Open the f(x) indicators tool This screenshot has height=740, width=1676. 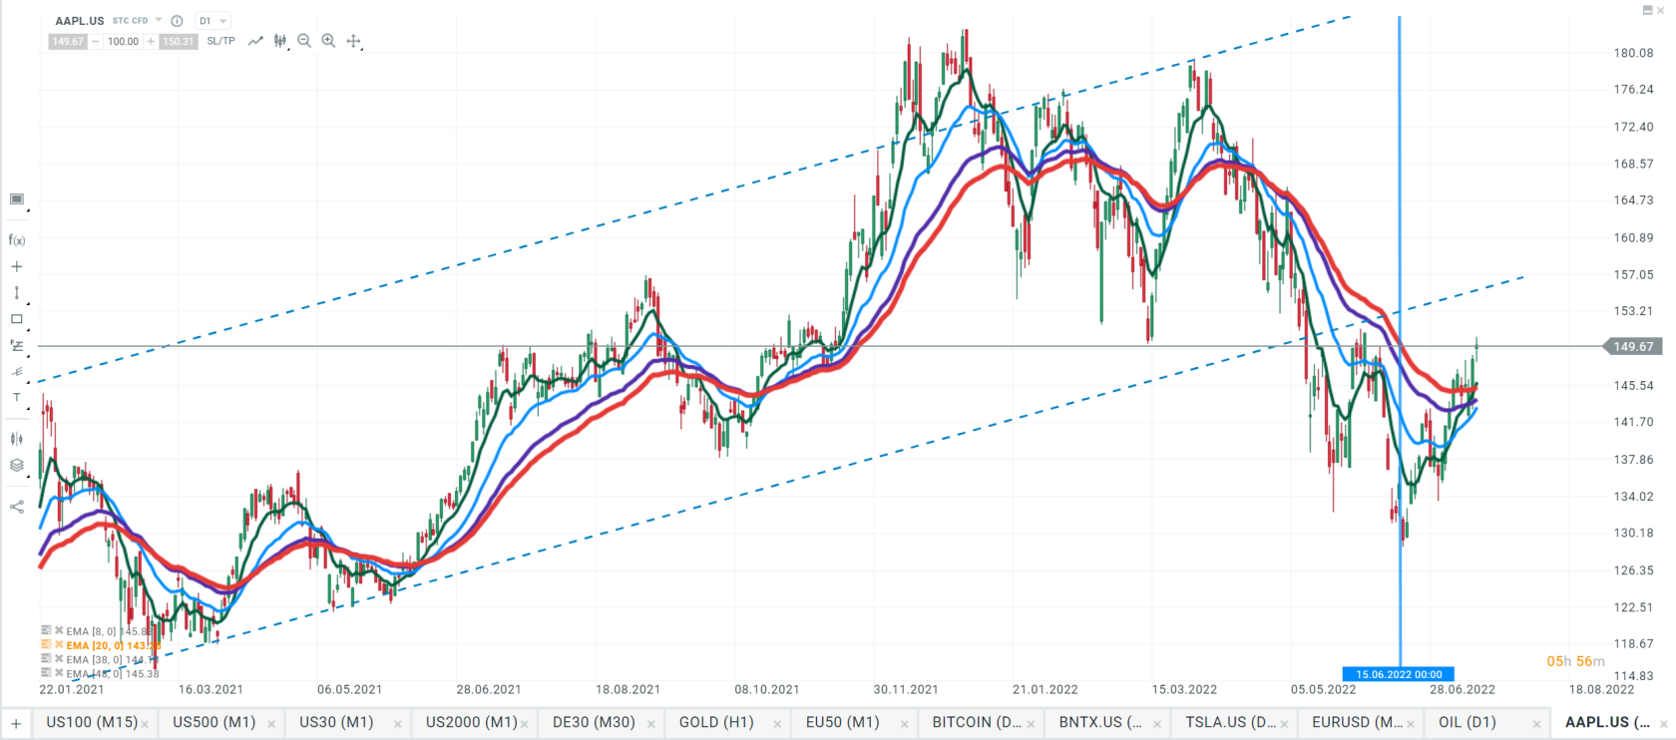[x=16, y=240]
